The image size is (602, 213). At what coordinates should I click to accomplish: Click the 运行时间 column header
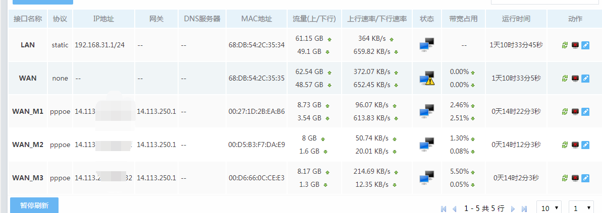click(516, 19)
